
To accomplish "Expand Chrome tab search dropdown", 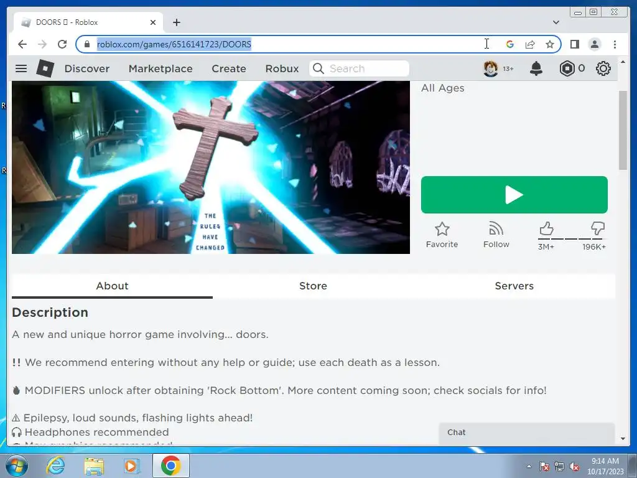I will click(x=556, y=22).
